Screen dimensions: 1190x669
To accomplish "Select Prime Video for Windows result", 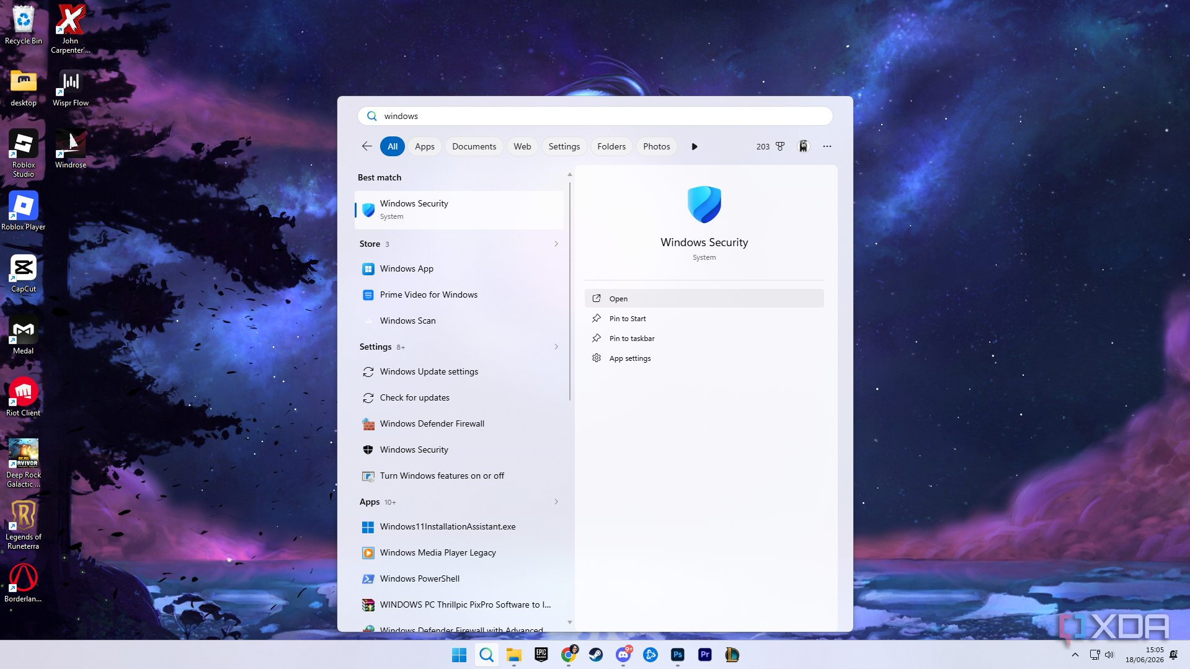I will click(459, 295).
